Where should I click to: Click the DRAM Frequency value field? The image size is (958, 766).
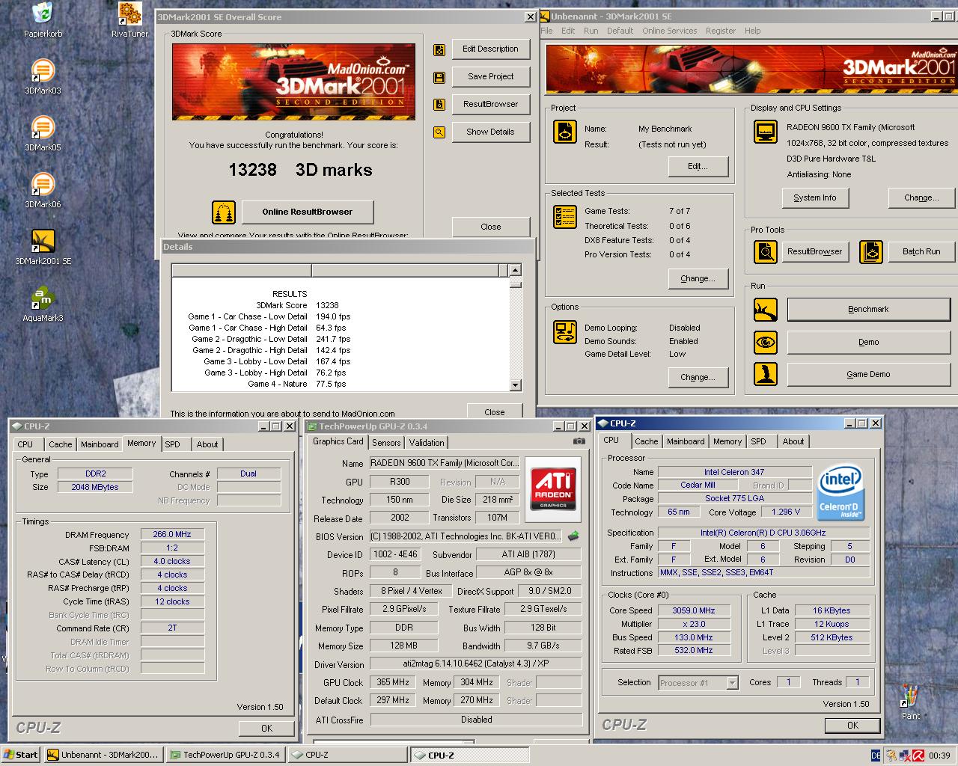click(172, 535)
